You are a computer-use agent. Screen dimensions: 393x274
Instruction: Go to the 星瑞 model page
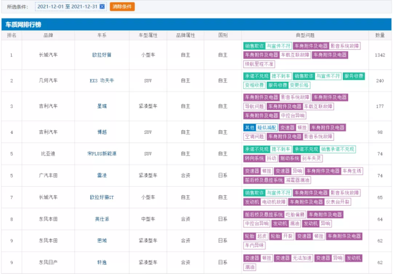click(101, 106)
